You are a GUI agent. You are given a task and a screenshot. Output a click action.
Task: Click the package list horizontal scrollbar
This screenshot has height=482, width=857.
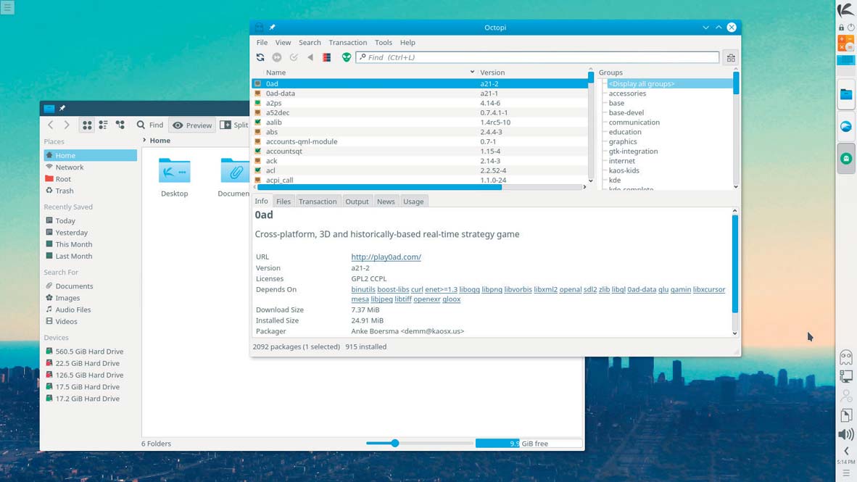[x=379, y=188]
